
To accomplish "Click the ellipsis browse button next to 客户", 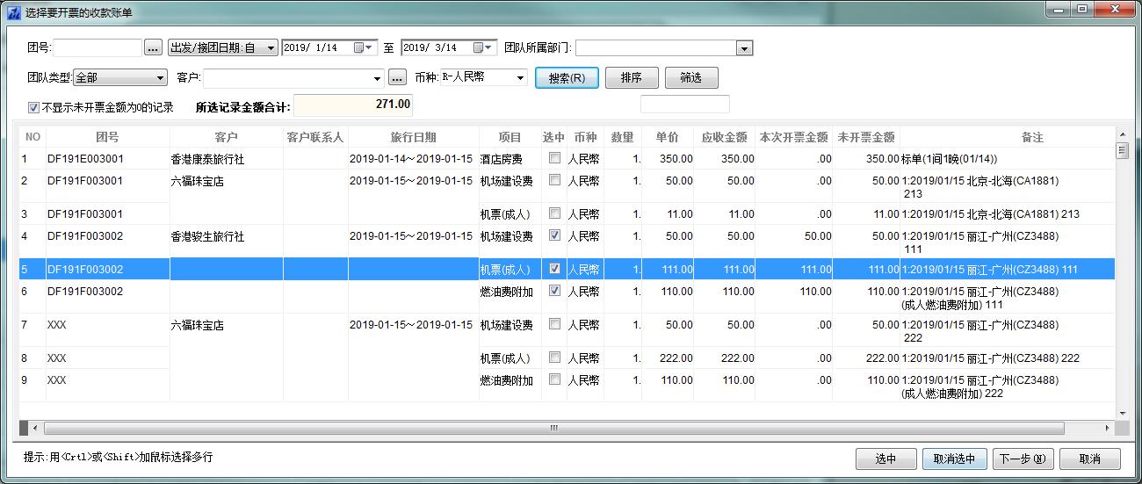I will tap(397, 78).
